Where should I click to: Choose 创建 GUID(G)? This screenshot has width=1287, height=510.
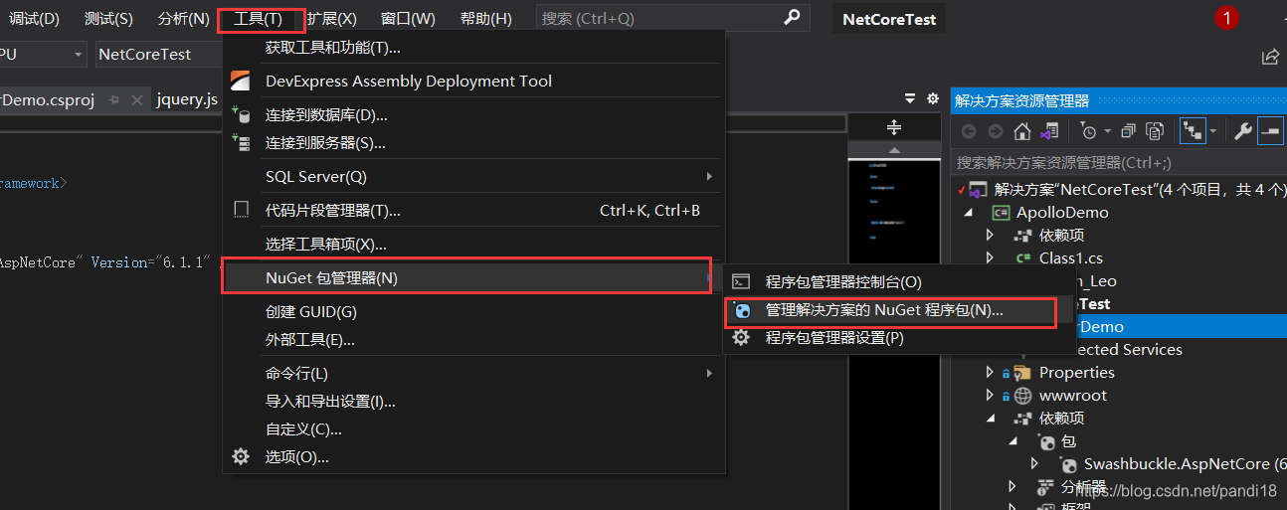(x=473, y=312)
